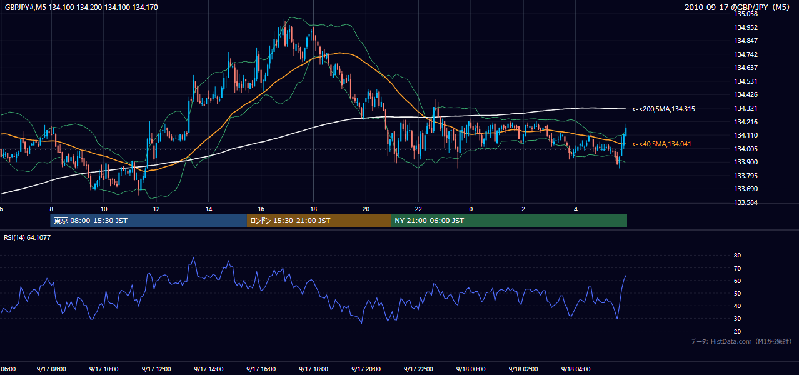799x375 pixels.
Task: Select the 2010-09-17 GBP/JPY (M5) header
Action: coord(738,7)
